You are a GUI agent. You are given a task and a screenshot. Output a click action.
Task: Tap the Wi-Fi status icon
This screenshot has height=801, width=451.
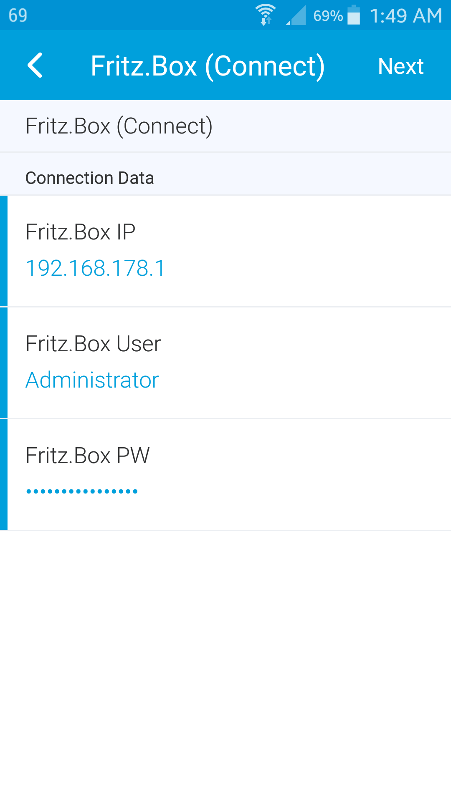pyautogui.click(x=266, y=15)
